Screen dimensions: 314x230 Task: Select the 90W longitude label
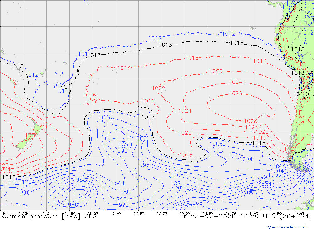pos(254,214)
